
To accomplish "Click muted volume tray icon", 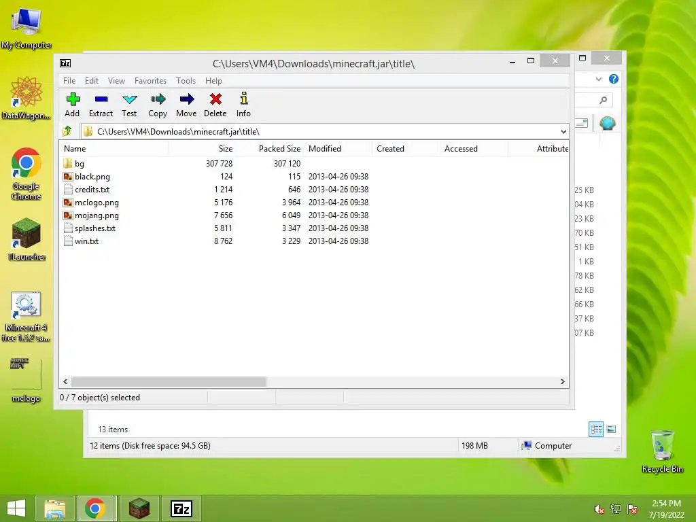I will [599, 509].
